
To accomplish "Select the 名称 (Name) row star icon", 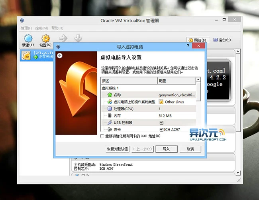I will point(110,95).
